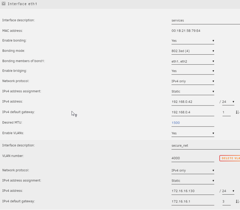Click the Bonding members of bond1 label

pos(24,61)
